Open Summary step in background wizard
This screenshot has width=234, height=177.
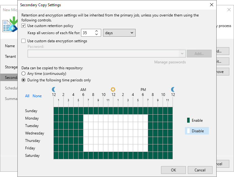coord(11,99)
